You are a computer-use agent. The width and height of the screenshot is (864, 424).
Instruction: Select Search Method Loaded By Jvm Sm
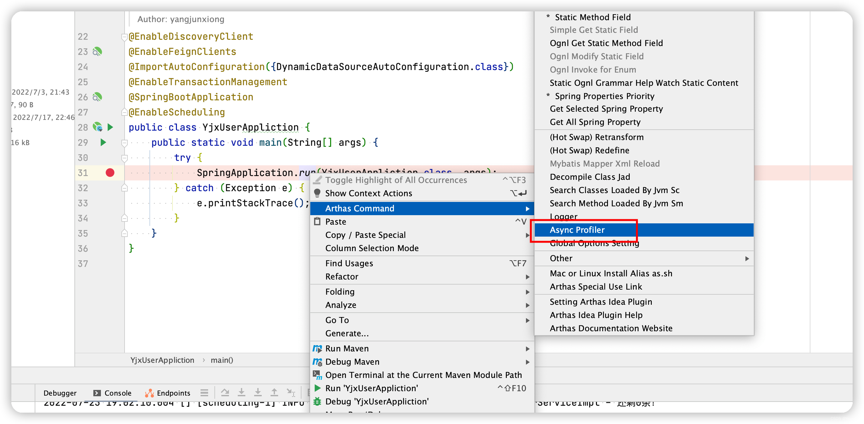(x=644, y=203)
